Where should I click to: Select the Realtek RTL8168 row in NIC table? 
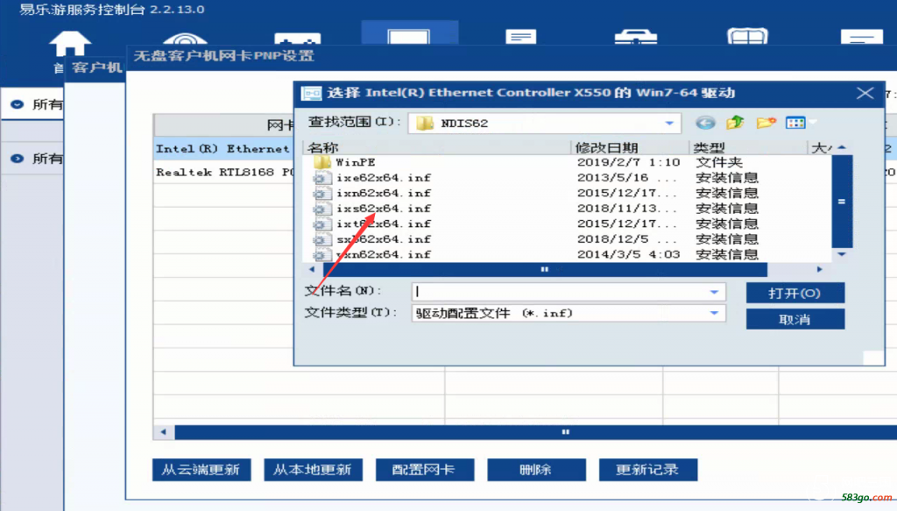pos(223,173)
